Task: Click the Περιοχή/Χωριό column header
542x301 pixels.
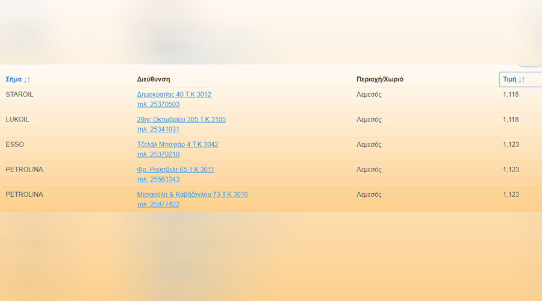Action: click(x=380, y=79)
